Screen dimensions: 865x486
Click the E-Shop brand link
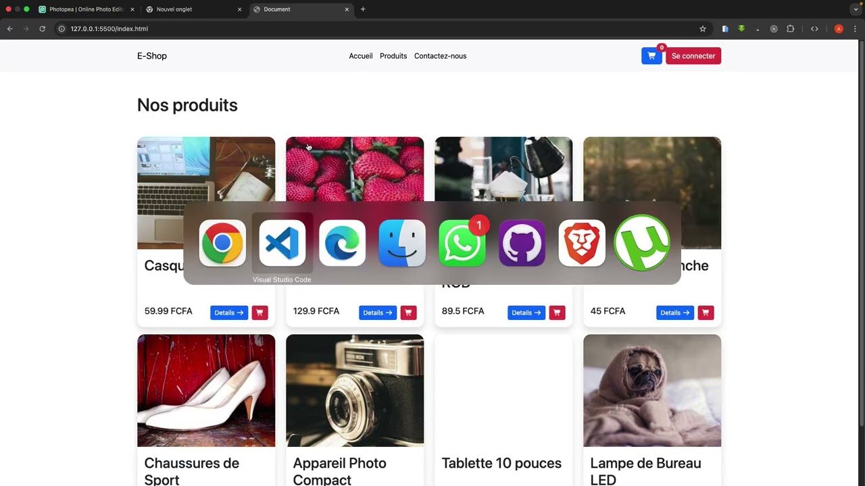coord(152,56)
